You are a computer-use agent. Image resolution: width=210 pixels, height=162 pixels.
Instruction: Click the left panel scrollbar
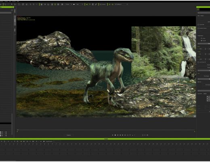click(x=12, y=124)
